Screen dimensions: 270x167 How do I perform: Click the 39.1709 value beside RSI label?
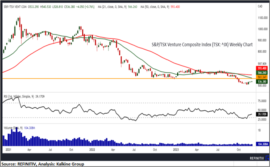[x=39, y=97]
